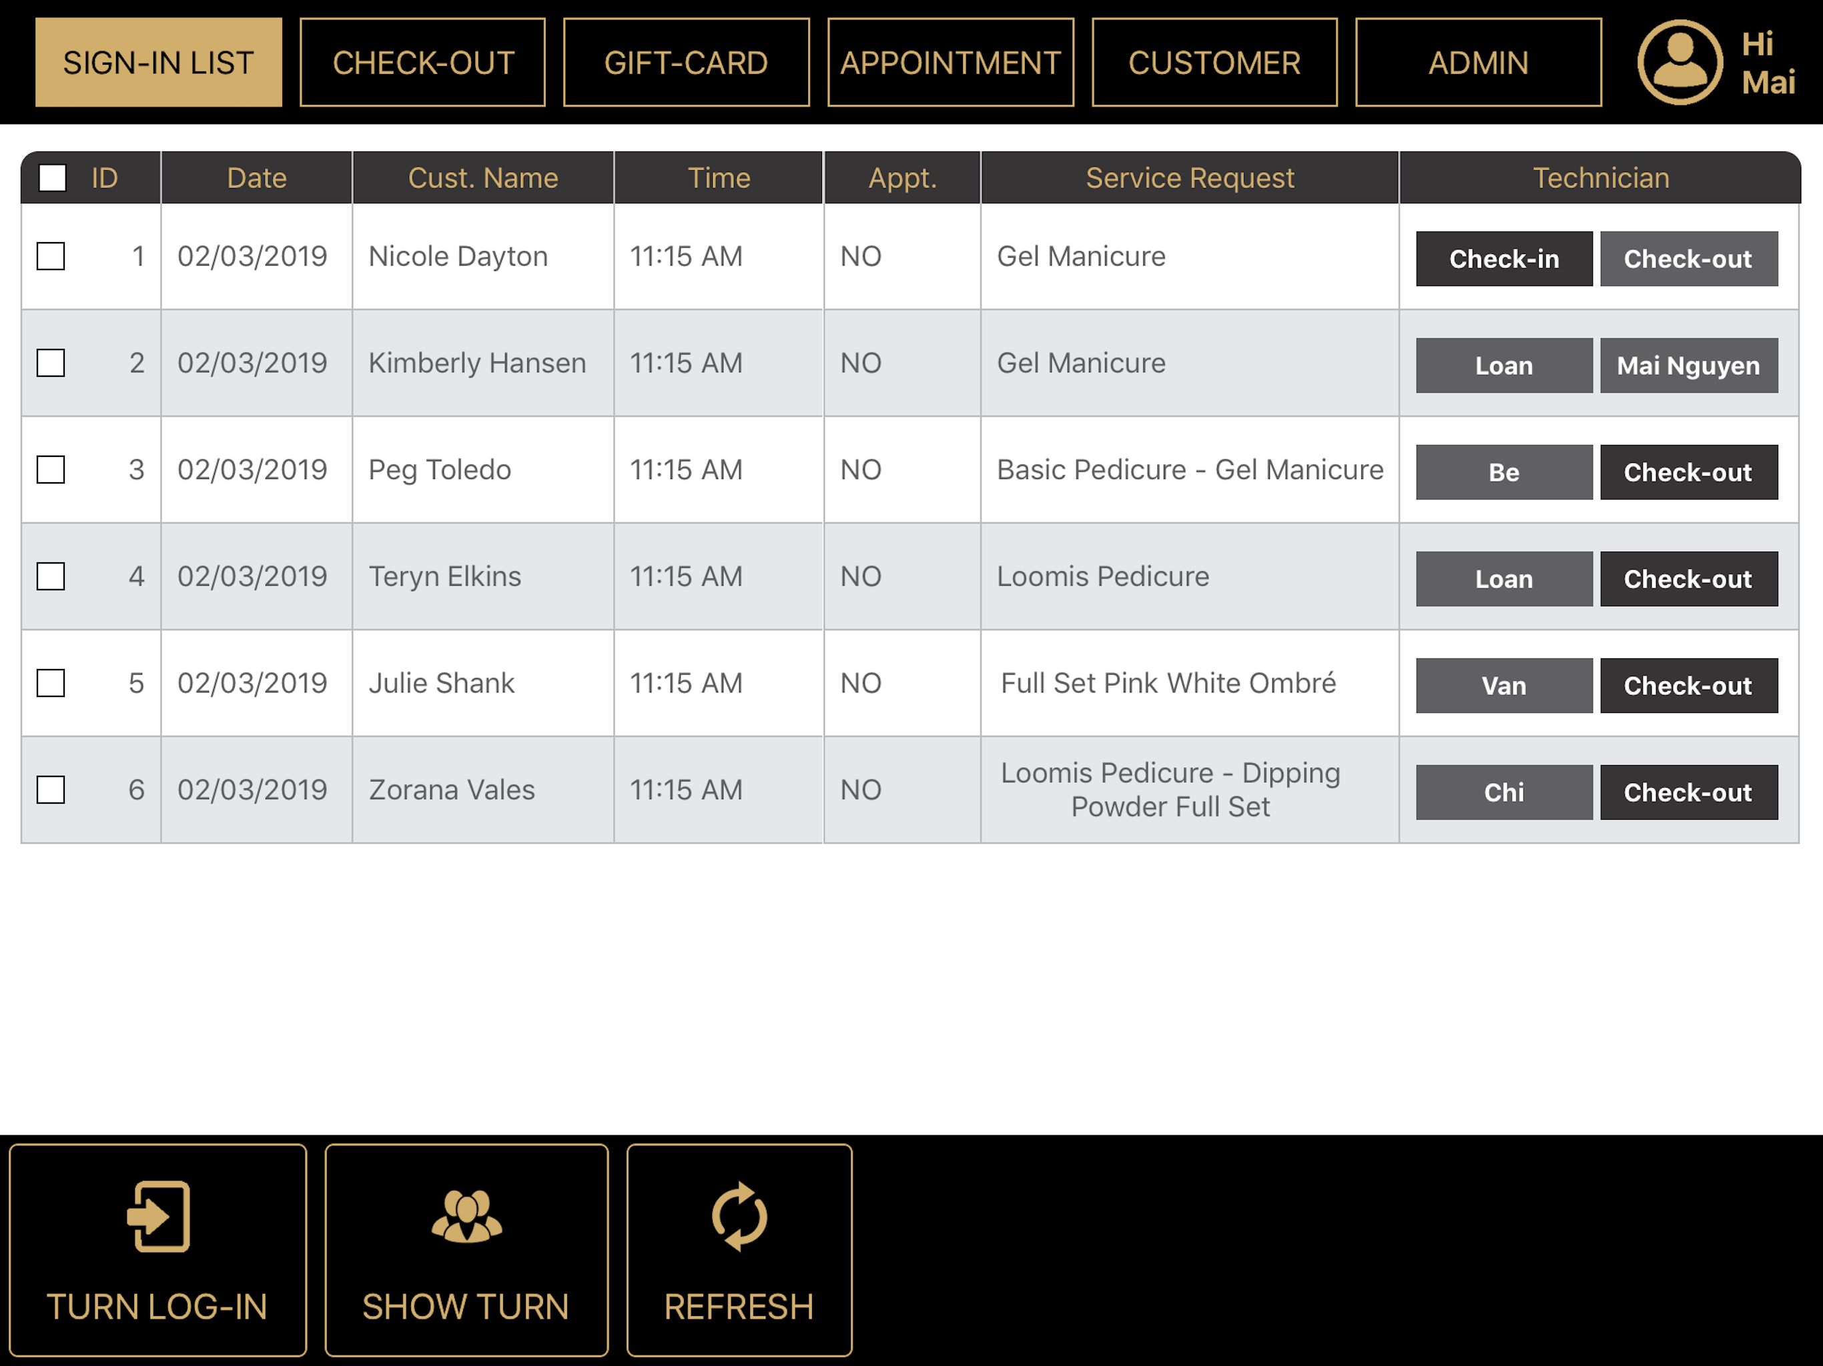
Task: Click the Date column header
Action: coord(257,178)
